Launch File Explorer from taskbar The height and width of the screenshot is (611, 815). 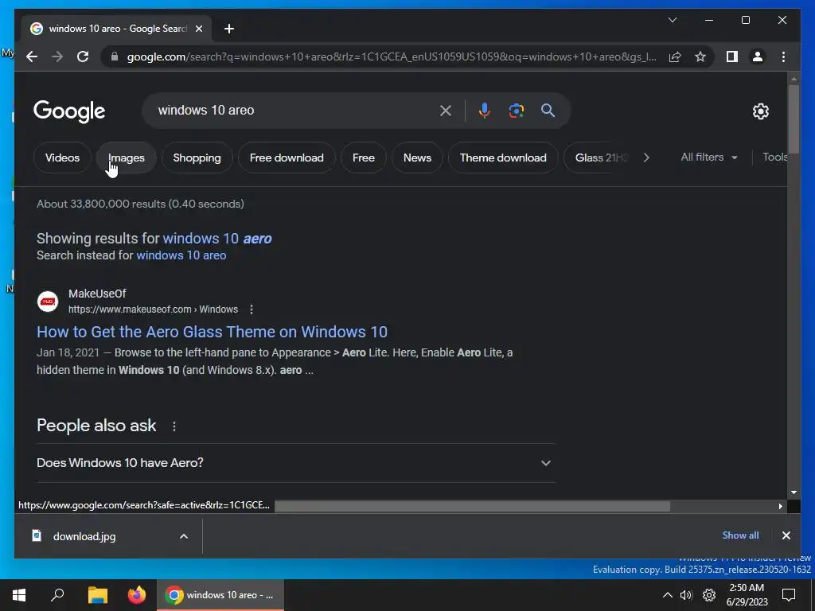(x=97, y=595)
